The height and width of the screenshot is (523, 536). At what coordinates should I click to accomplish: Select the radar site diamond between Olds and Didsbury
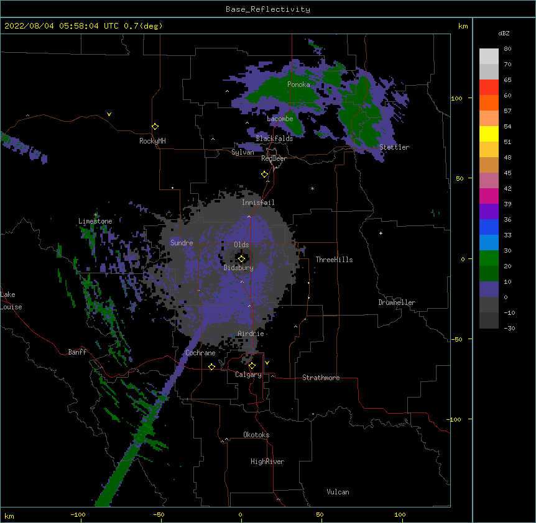pos(241,259)
